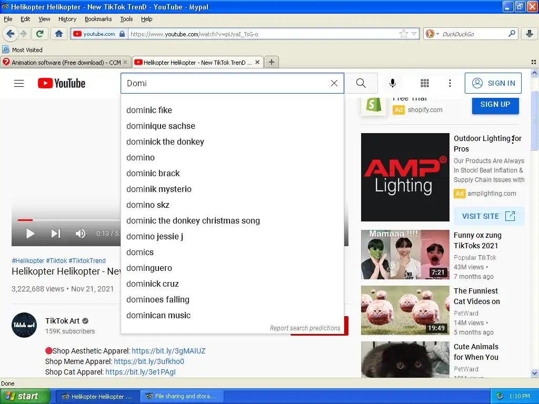Open the YouTube hamburger guide menu

[x=19, y=83]
